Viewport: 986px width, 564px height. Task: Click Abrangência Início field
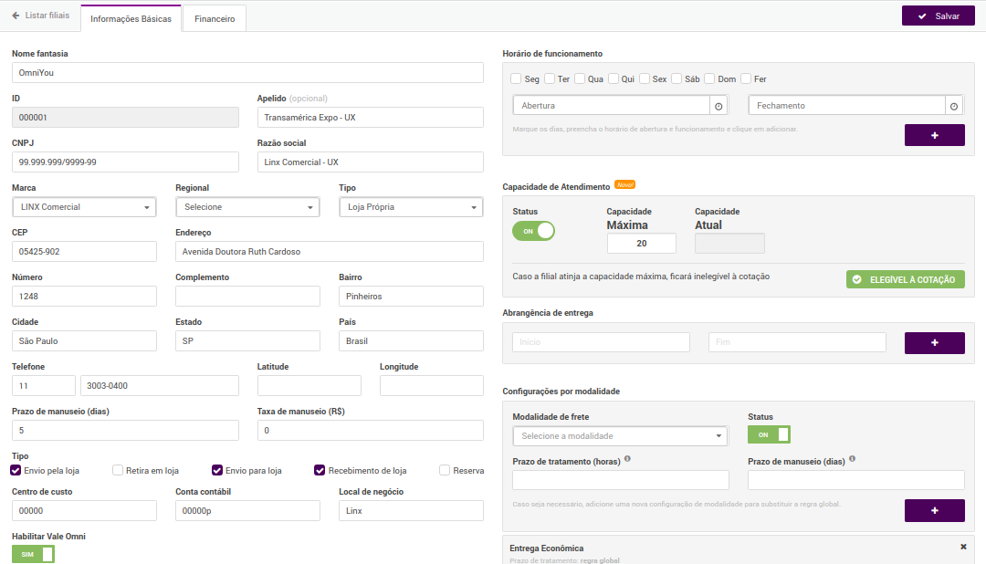601,342
